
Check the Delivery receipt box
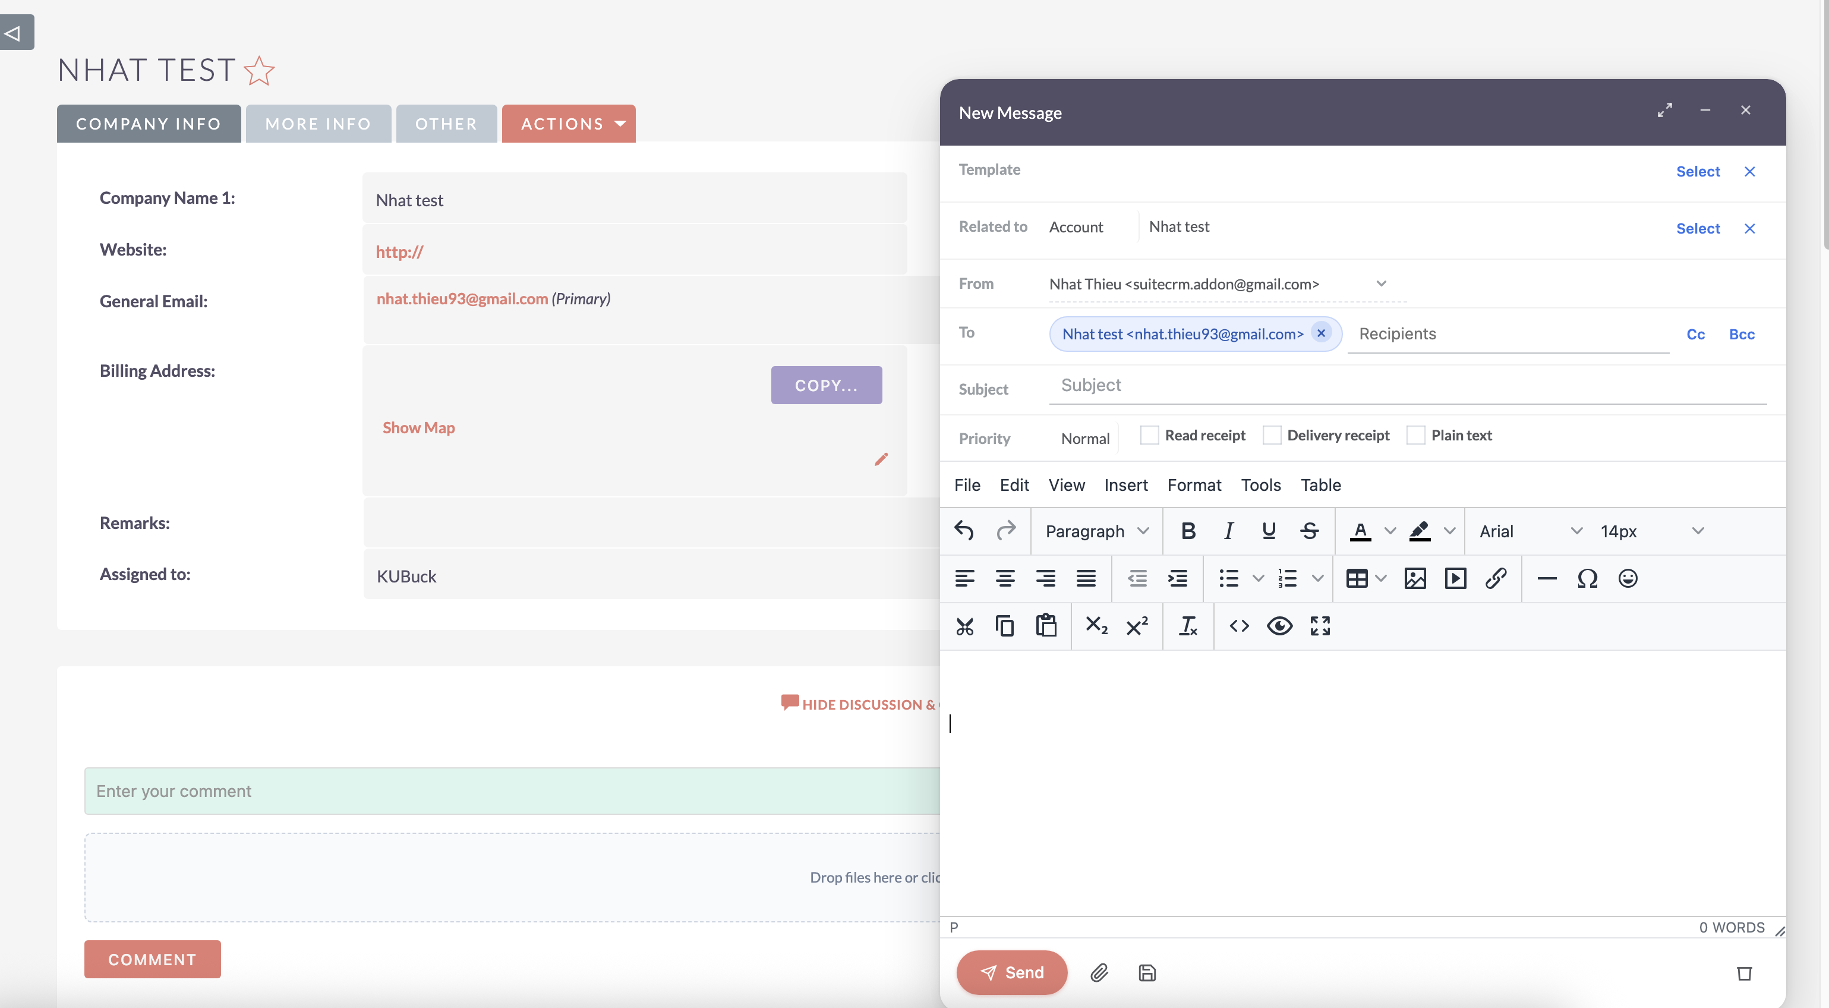pos(1272,434)
